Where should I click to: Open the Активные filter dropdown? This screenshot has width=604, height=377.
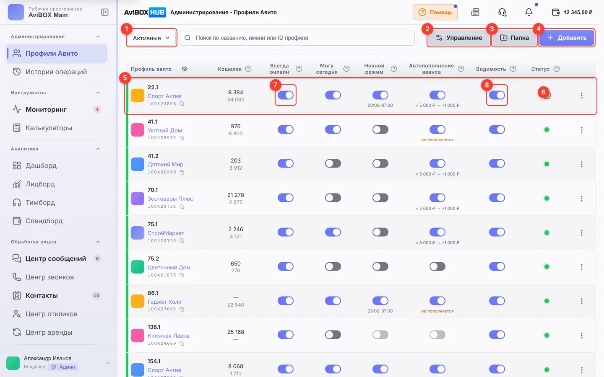point(151,38)
